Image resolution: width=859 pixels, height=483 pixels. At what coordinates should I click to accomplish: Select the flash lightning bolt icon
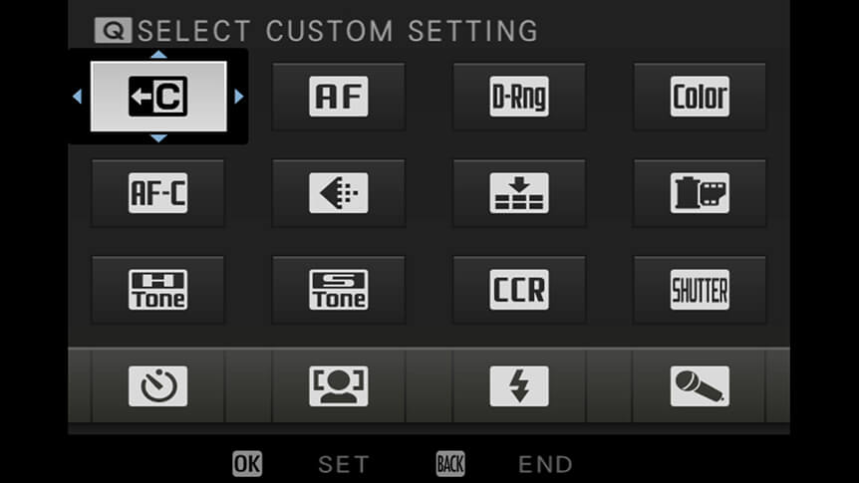pyautogui.click(x=519, y=386)
